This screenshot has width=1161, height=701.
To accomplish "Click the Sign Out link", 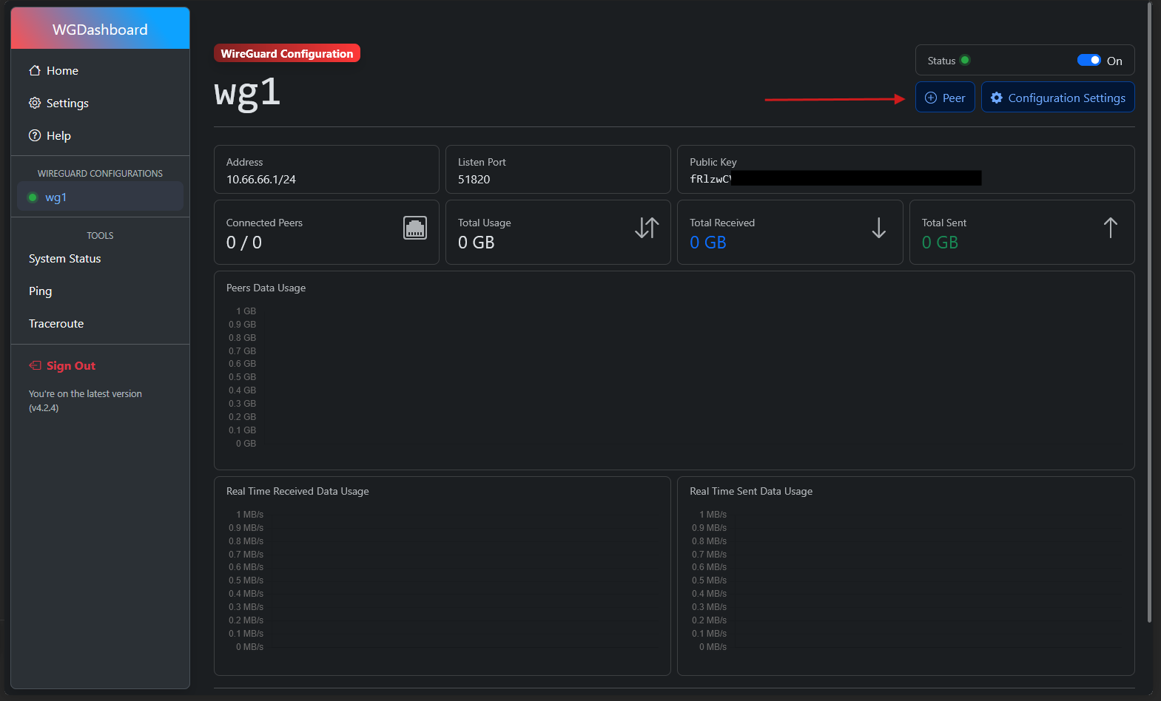I will tap(71, 365).
